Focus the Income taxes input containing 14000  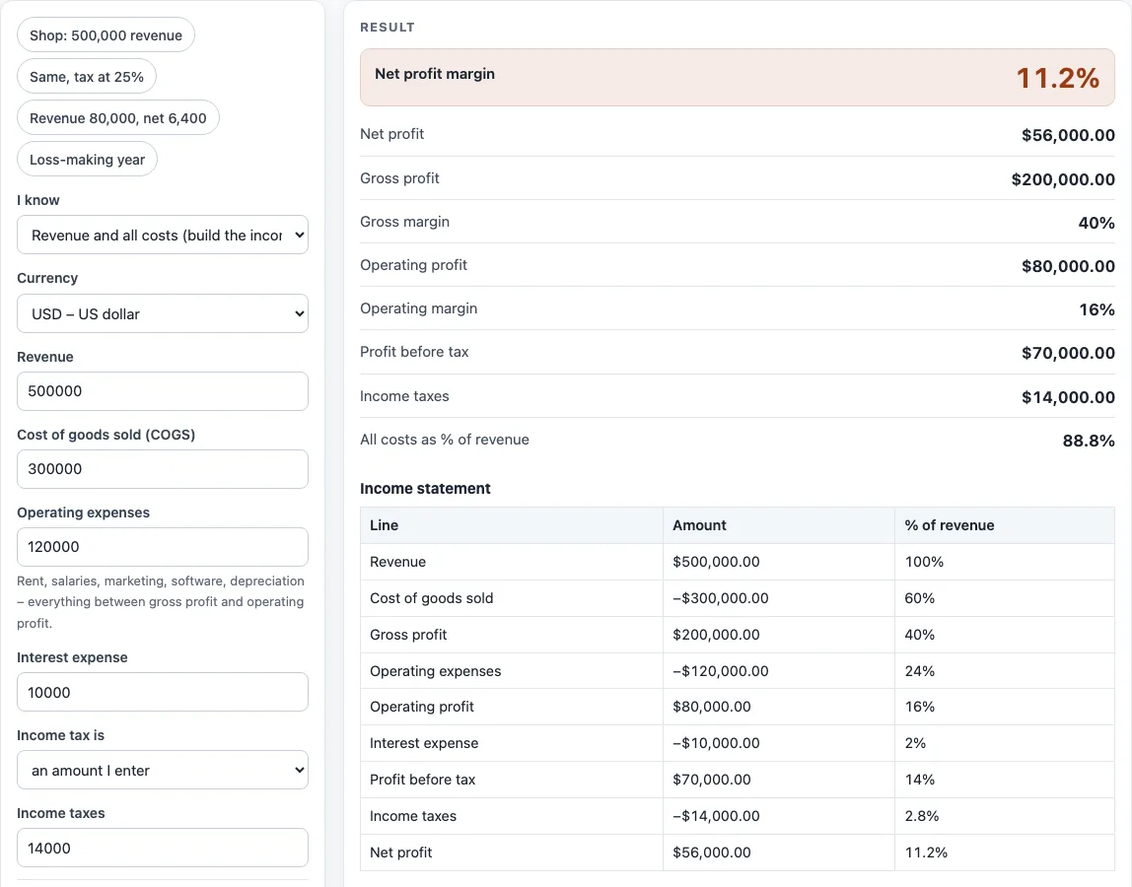pos(163,848)
